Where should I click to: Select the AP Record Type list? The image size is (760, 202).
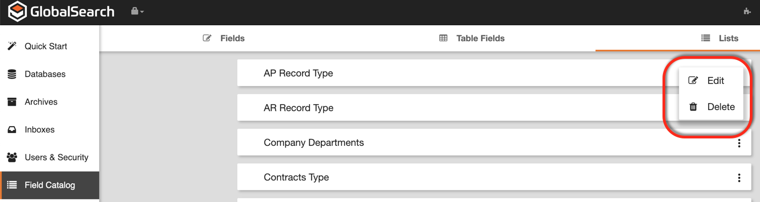click(298, 73)
